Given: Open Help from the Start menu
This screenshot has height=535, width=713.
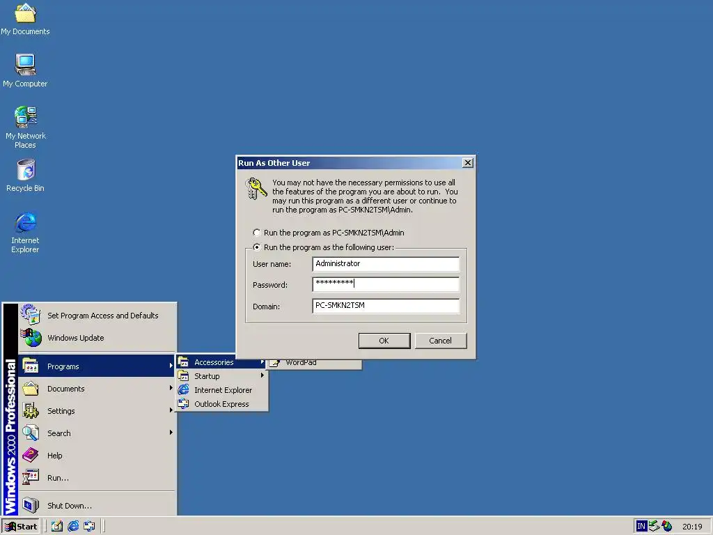Looking at the screenshot, I should click(x=96, y=456).
